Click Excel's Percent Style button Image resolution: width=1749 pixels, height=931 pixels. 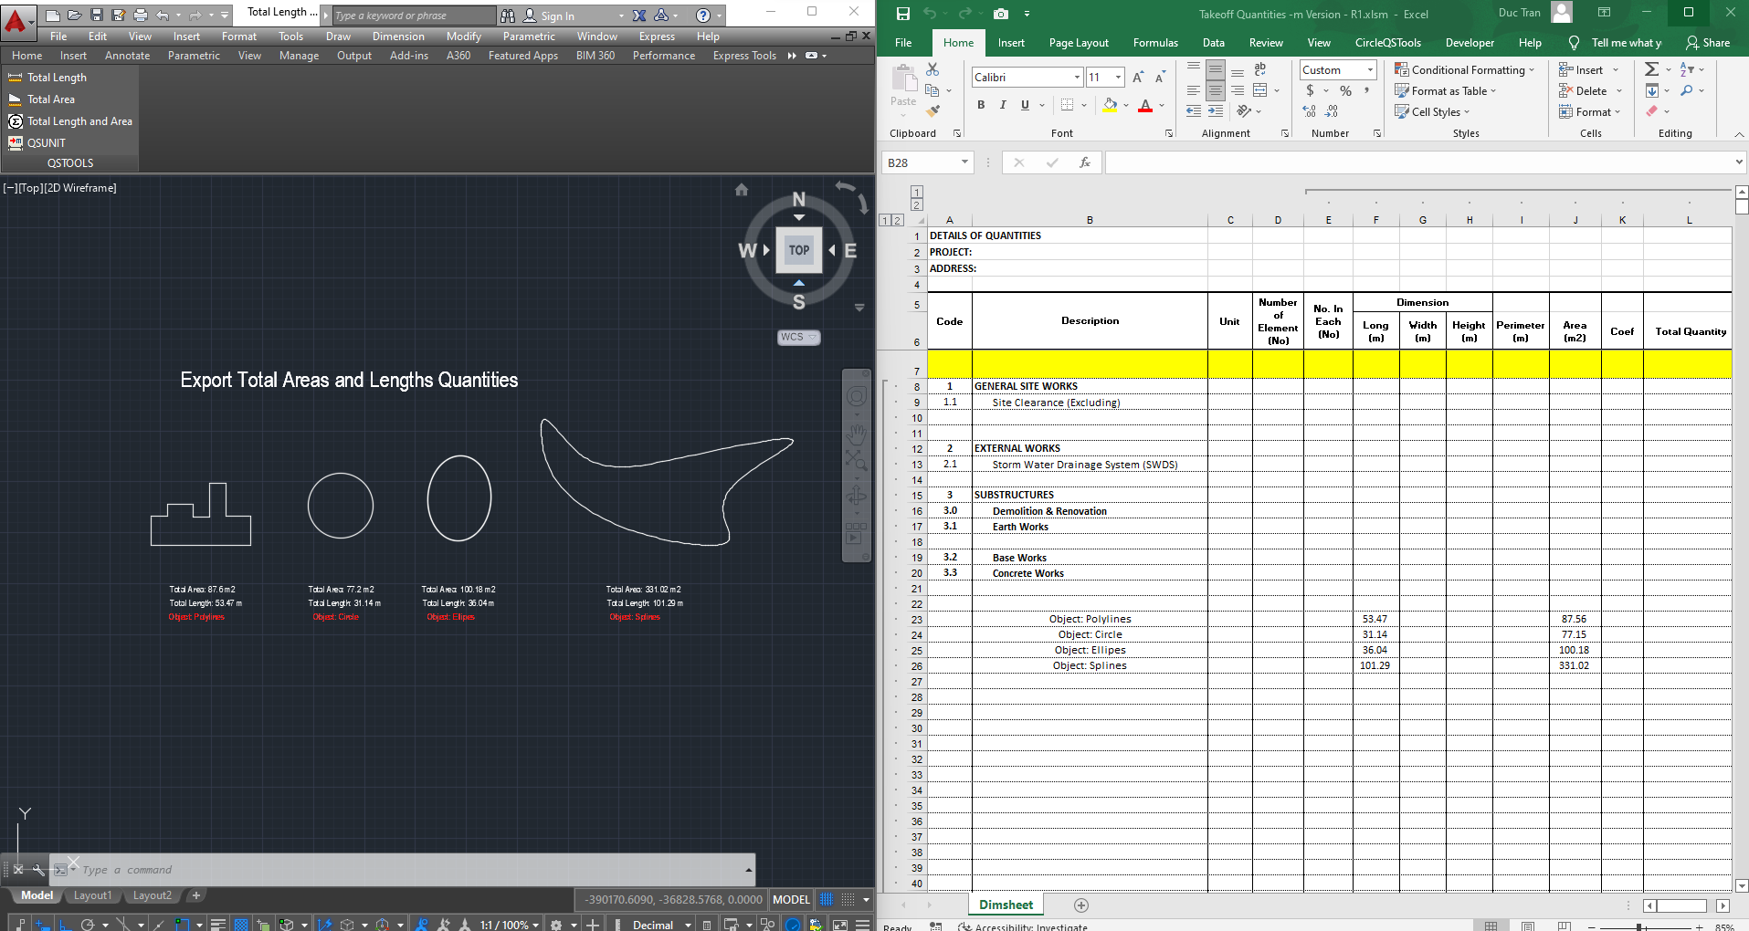click(x=1345, y=90)
